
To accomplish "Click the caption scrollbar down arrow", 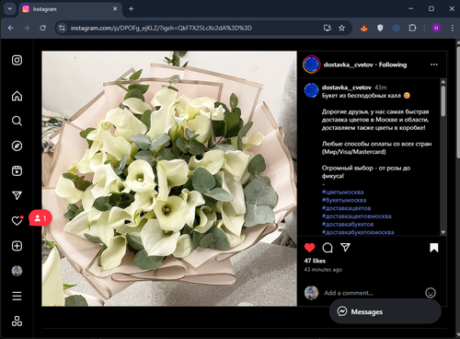I will coord(443,232).
